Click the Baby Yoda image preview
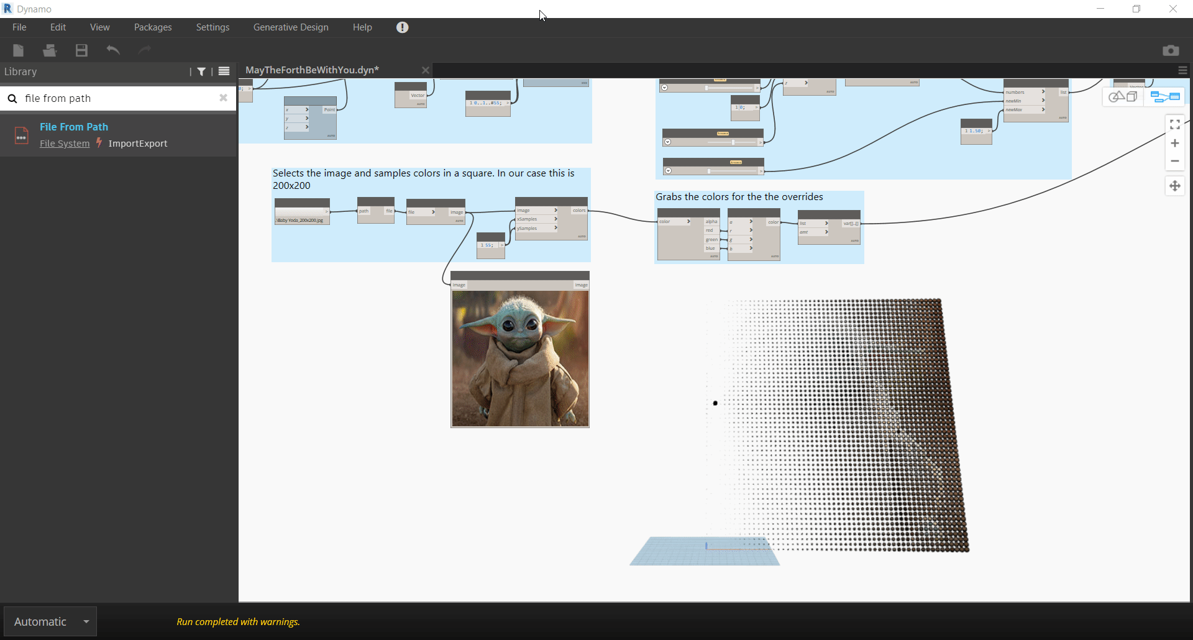The image size is (1193, 640). [x=520, y=359]
